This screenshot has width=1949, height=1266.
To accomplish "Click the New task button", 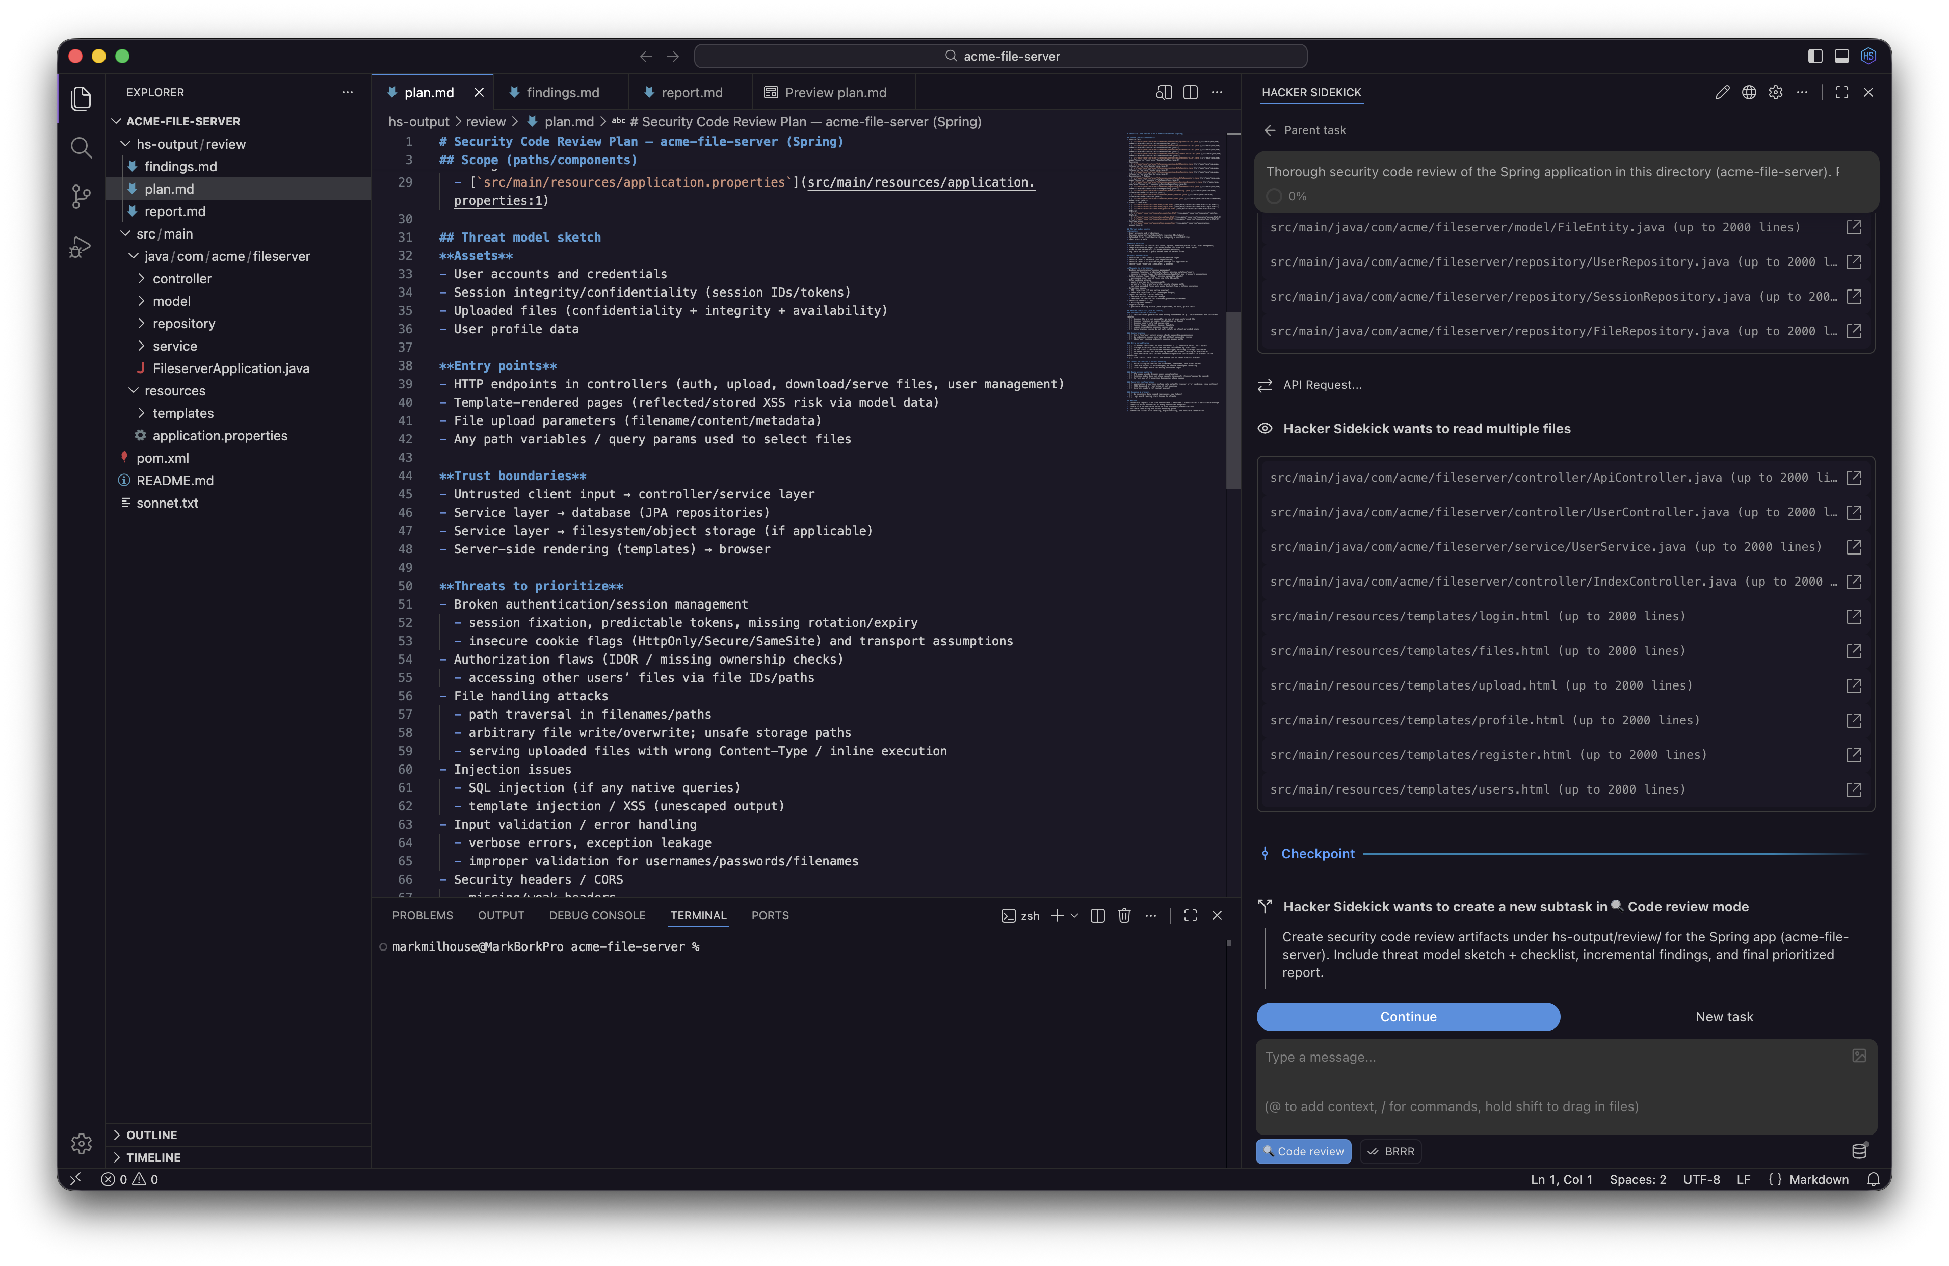I will (x=1724, y=1016).
